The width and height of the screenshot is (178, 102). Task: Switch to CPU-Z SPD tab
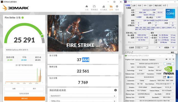(145, 5)
